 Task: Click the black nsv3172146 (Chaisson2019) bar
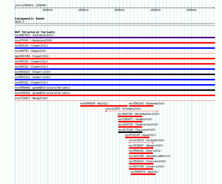[x=130, y=132]
